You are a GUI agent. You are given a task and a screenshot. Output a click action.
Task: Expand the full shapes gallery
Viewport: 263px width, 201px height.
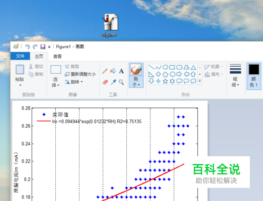coord(200,81)
